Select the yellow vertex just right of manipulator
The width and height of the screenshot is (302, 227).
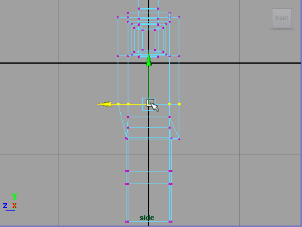[x=169, y=104]
